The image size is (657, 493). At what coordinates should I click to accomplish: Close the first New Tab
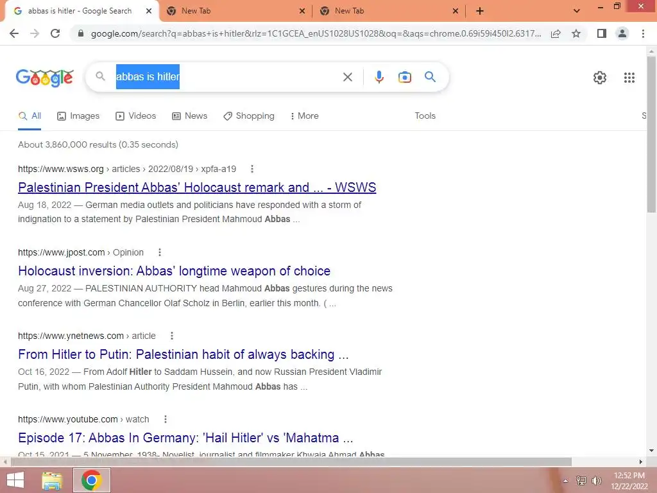(x=302, y=12)
